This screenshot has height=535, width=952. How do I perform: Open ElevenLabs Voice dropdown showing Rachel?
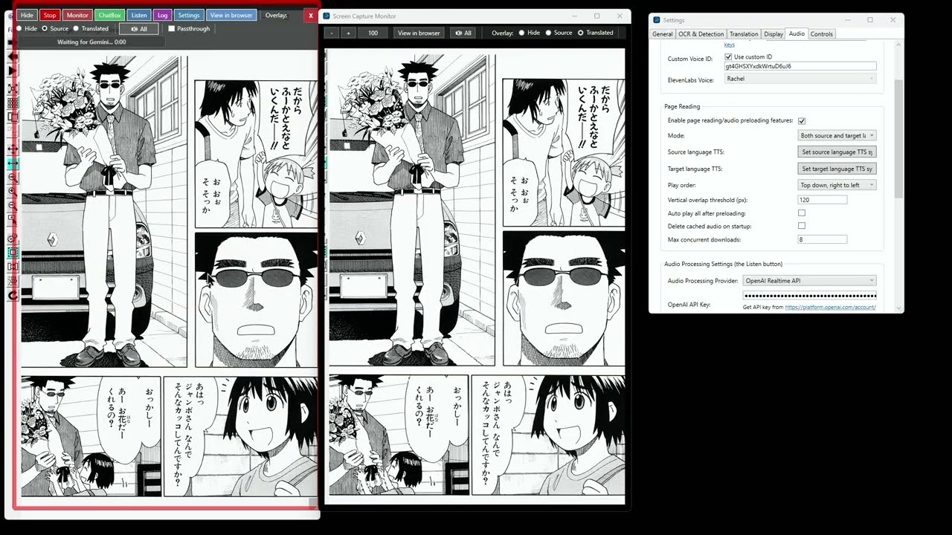coord(800,79)
